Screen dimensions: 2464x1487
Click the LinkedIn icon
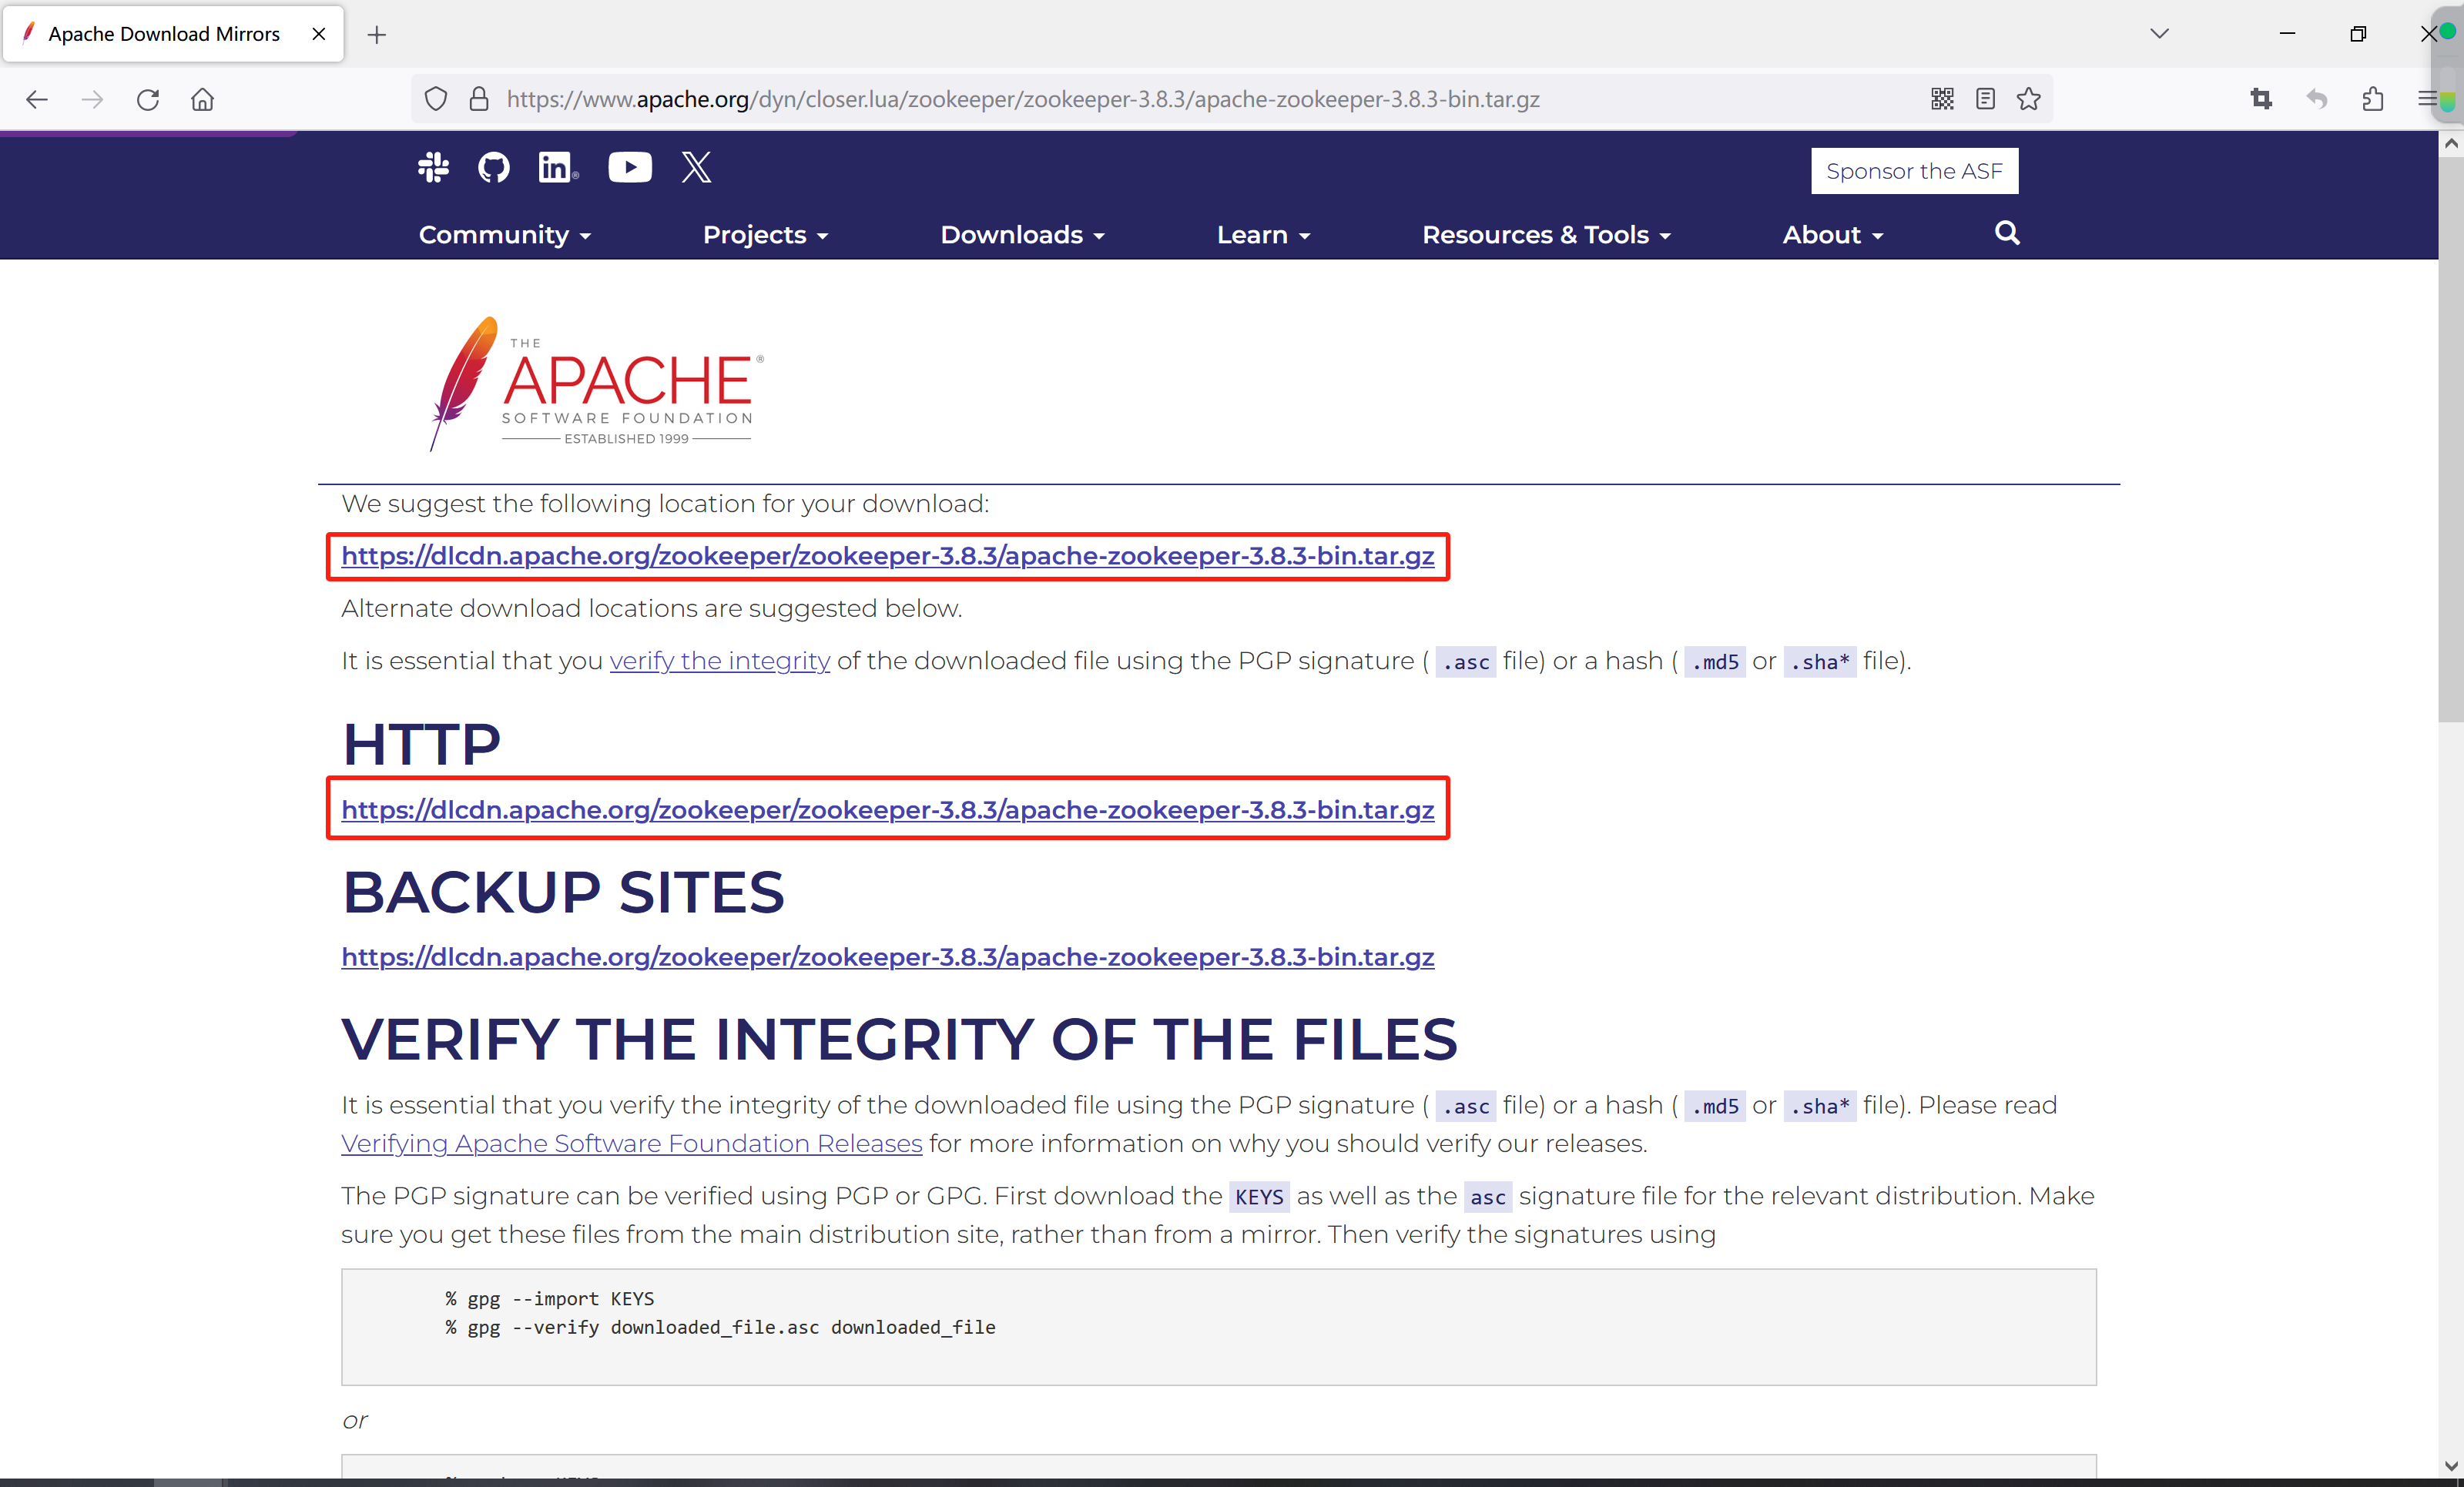pyautogui.click(x=557, y=167)
